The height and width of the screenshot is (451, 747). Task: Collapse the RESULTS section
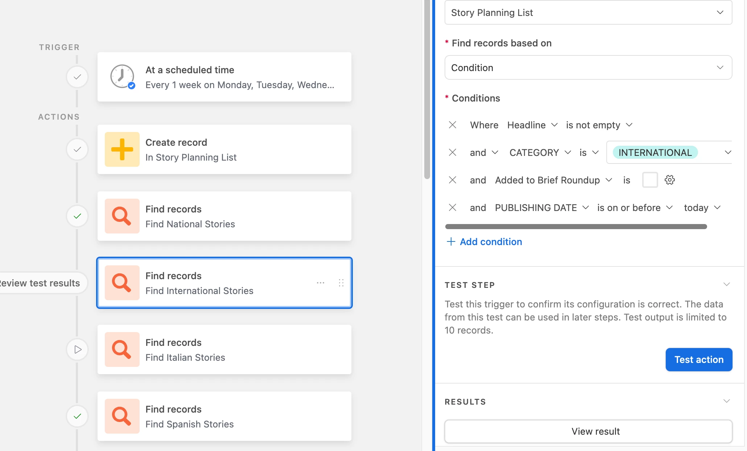(x=726, y=401)
